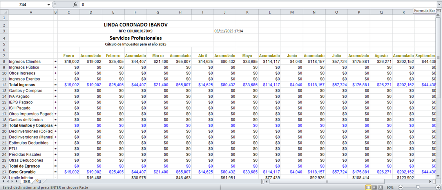442x190 pixels.
Task: Switch to Page Break Preview view
Action: [380, 188]
